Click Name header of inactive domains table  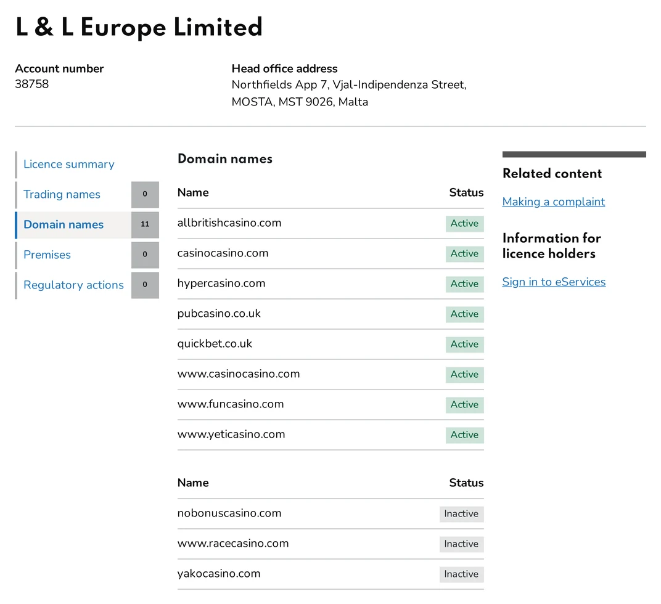pos(193,483)
